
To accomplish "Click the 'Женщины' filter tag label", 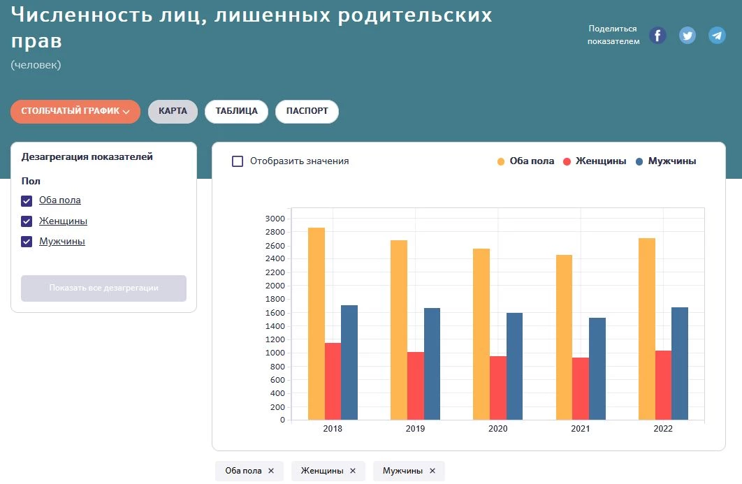I will click(322, 471).
